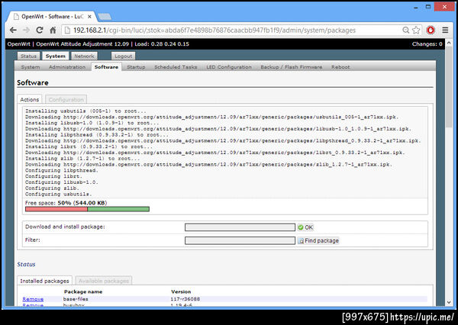The image size is (458, 325).
Task: Open the Startup submenu item
Action: click(136, 67)
